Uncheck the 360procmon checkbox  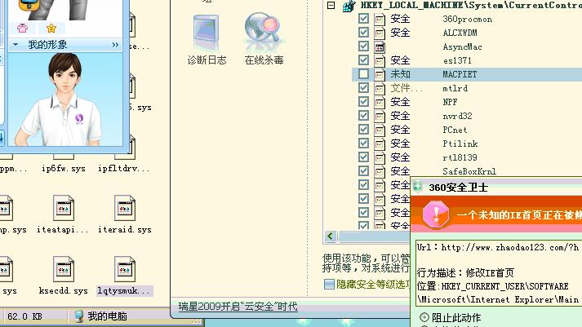point(363,19)
